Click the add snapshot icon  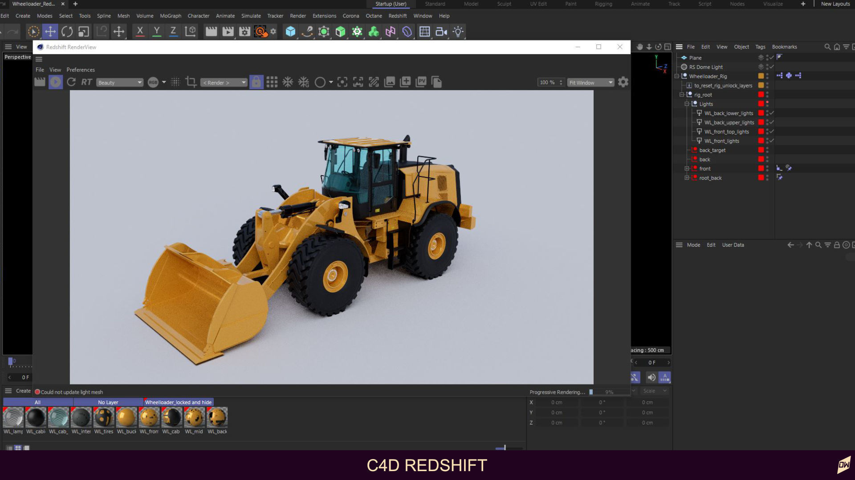point(405,82)
